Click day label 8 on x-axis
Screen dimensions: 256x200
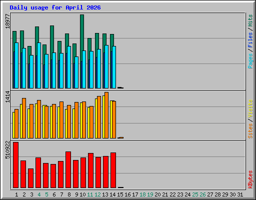pyautogui.click(x=69, y=194)
